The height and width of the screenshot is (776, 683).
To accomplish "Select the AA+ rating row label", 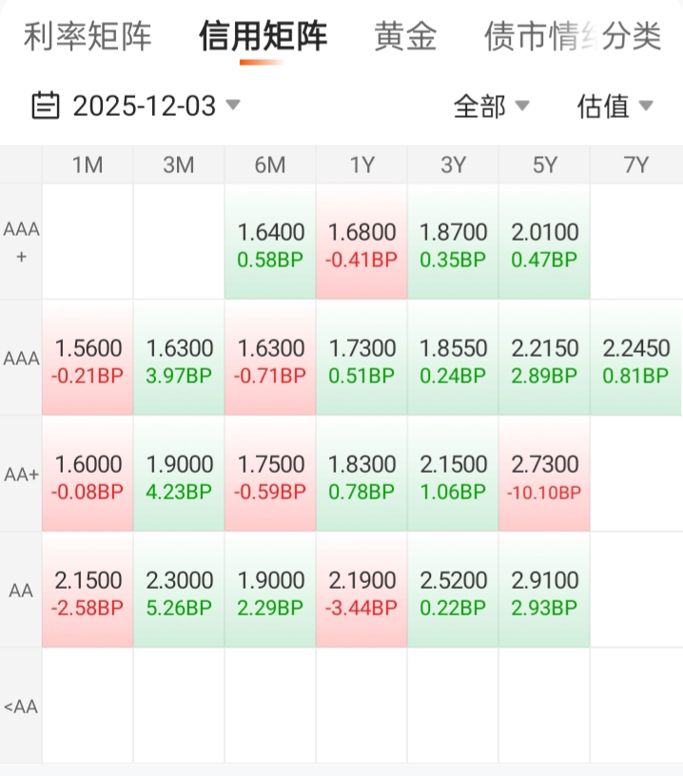I will pyautogui.click(x=21, y=475).
